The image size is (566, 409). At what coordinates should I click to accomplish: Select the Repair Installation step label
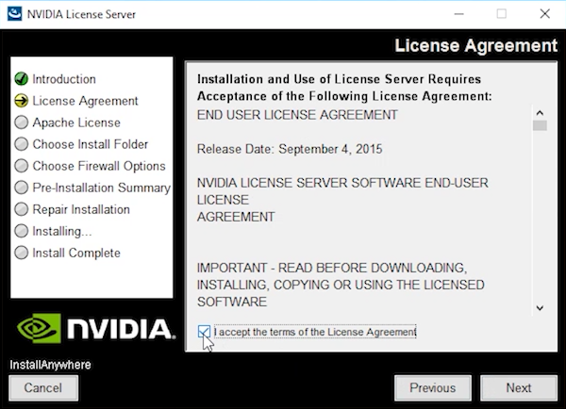coord(81,209)
